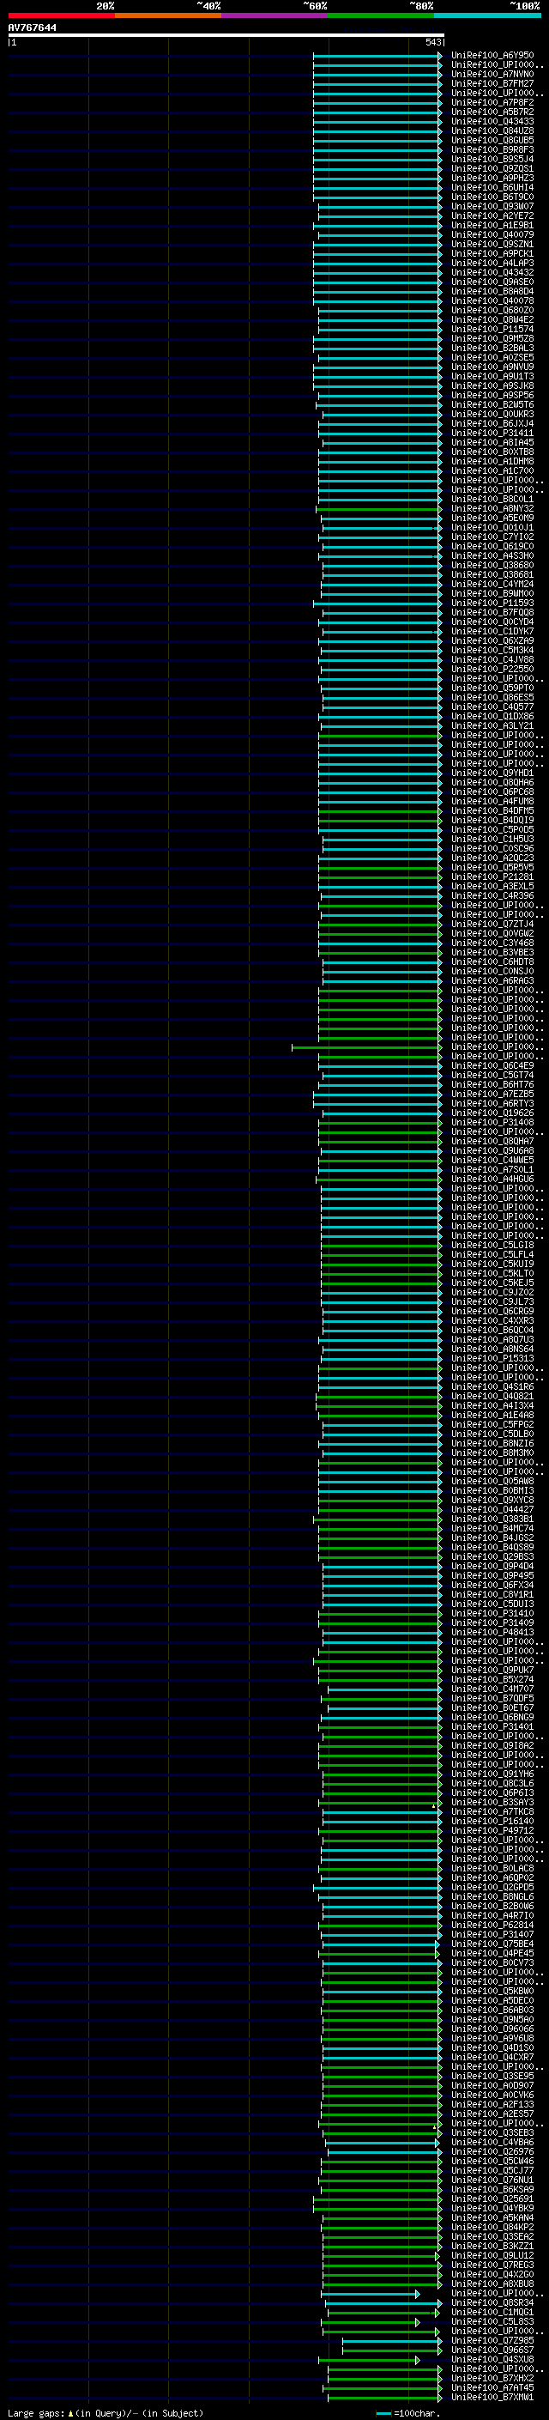Select the UniRef100_Q25691 label
549x2420 pixels.
(492, 2199)
